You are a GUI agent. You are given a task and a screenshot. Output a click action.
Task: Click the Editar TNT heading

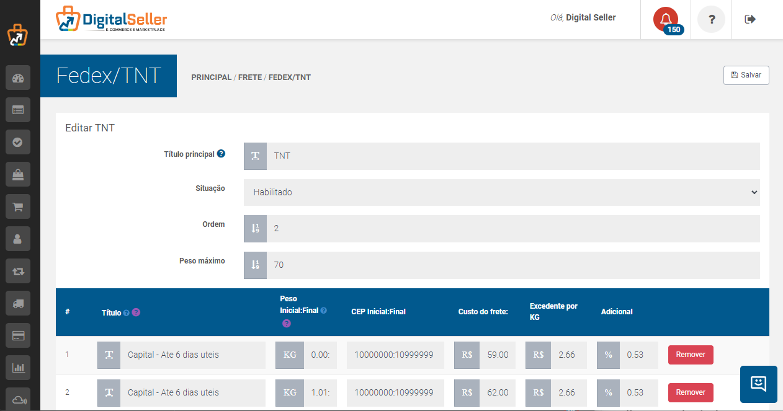(90, 128)
